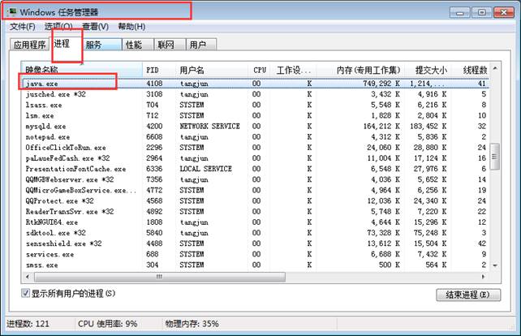Viewport: 521px width, 336px height.
Task: Select the notepad.exe process
Action: 255,137
